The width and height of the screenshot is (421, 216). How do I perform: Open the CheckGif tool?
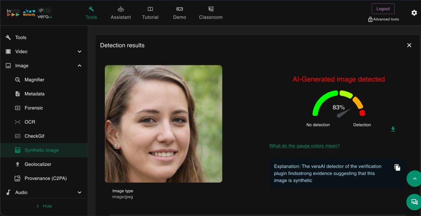35,136
